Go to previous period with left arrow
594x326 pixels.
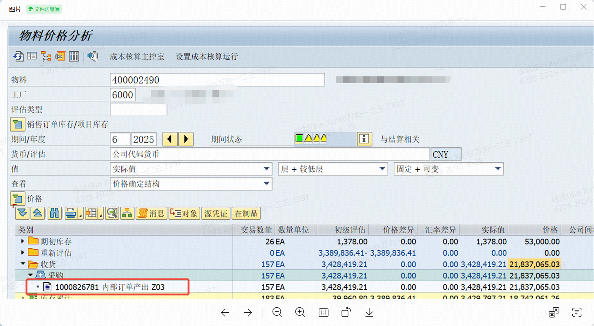coord(170,139)
